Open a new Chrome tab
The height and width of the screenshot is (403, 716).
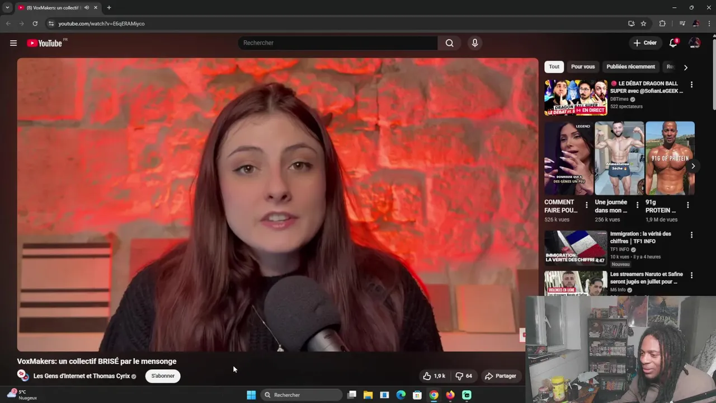109,8
